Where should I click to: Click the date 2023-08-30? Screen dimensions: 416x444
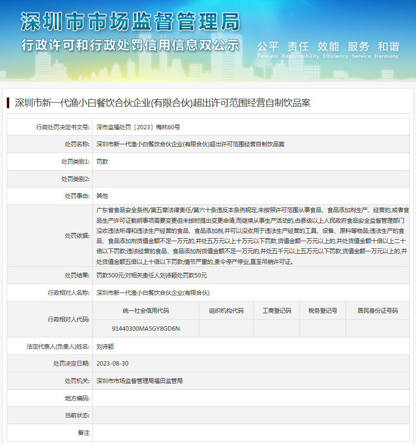112,363
